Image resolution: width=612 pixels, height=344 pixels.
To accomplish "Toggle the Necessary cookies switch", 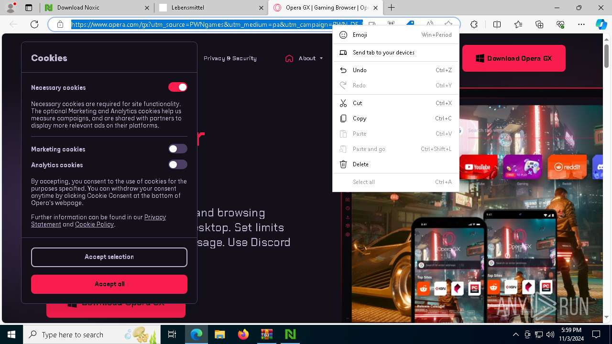I will (178, 87).
